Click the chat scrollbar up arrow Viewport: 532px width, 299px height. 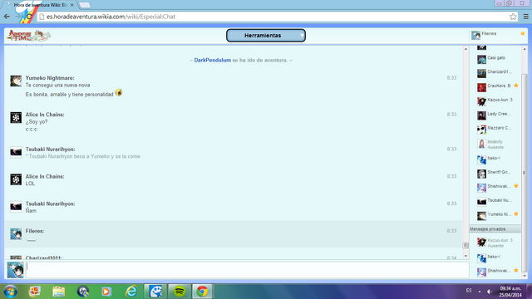465,49
